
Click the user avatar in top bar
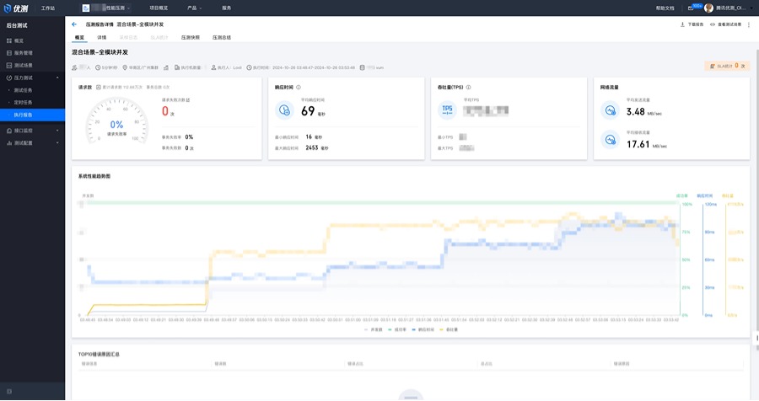point(708,8)
